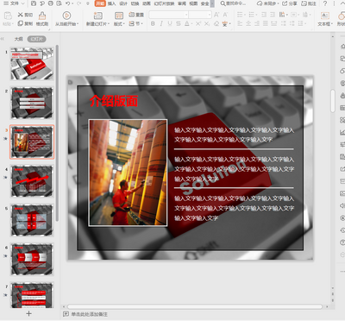Click the Search Commands (查找命令) box
This screenshot has height=321, width=345.
(233, 3)
